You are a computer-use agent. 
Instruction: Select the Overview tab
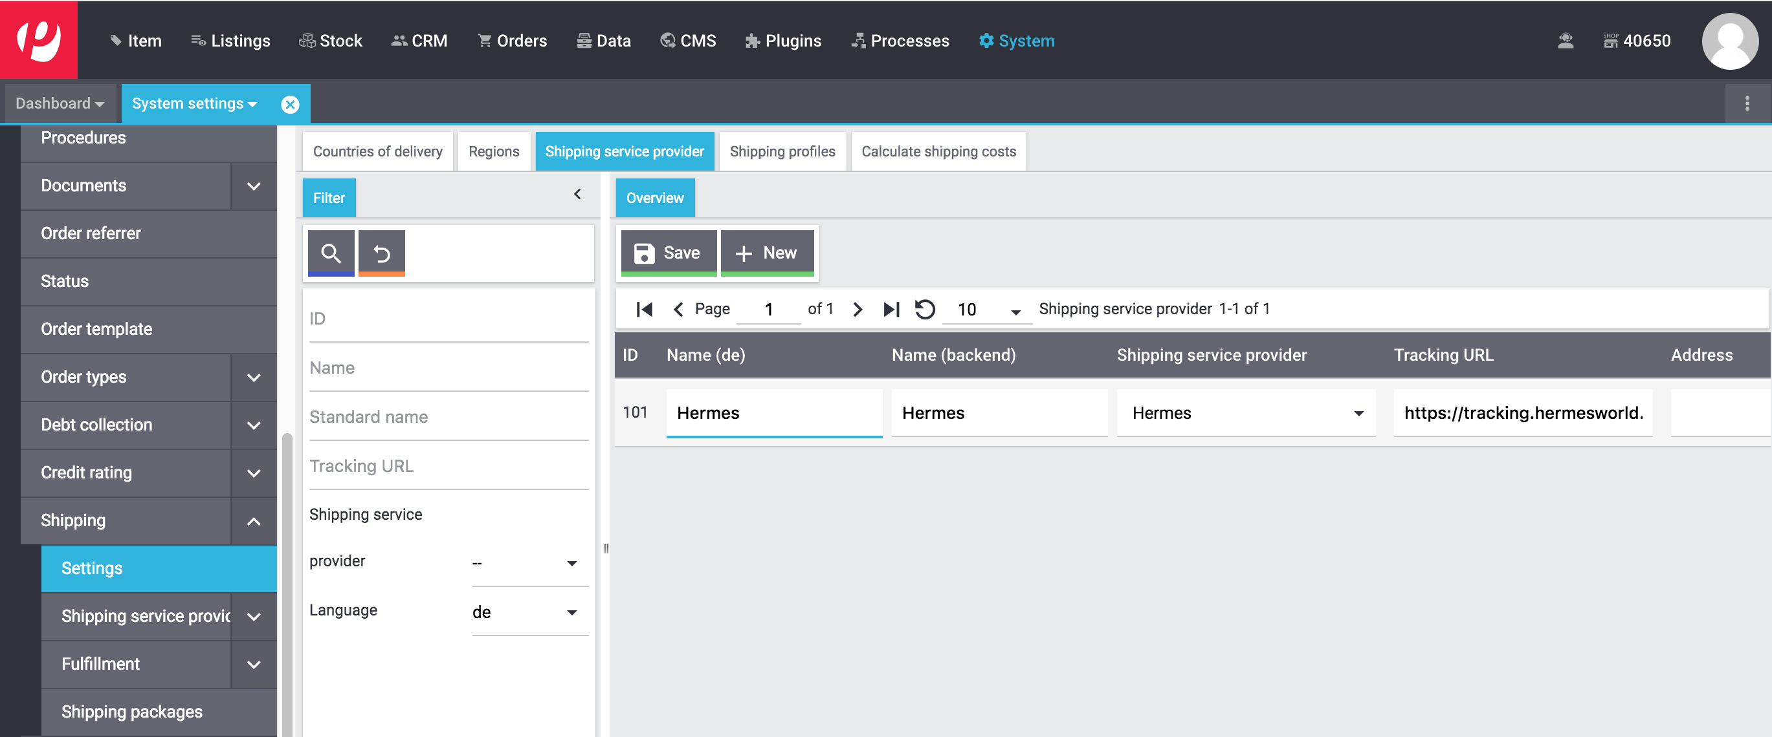tap(655, 198)
